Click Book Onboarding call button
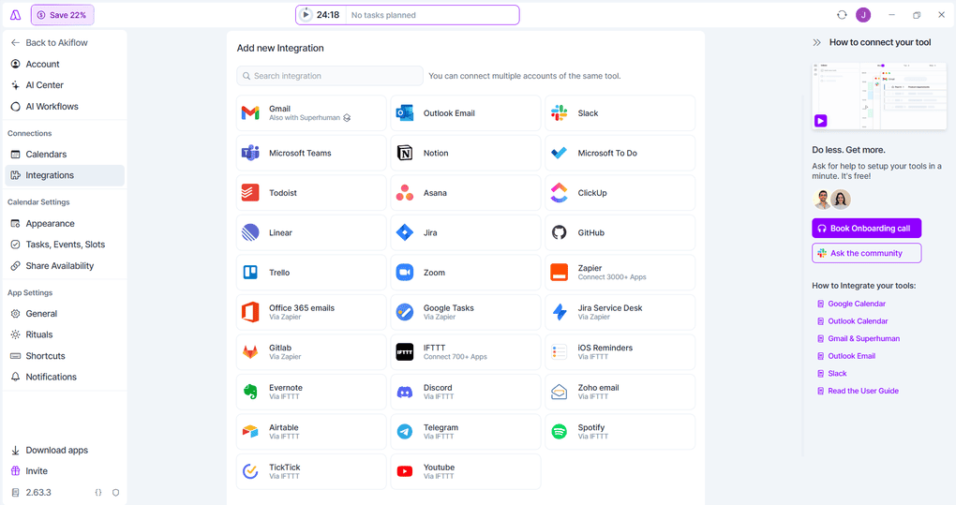 coord(866,229)
